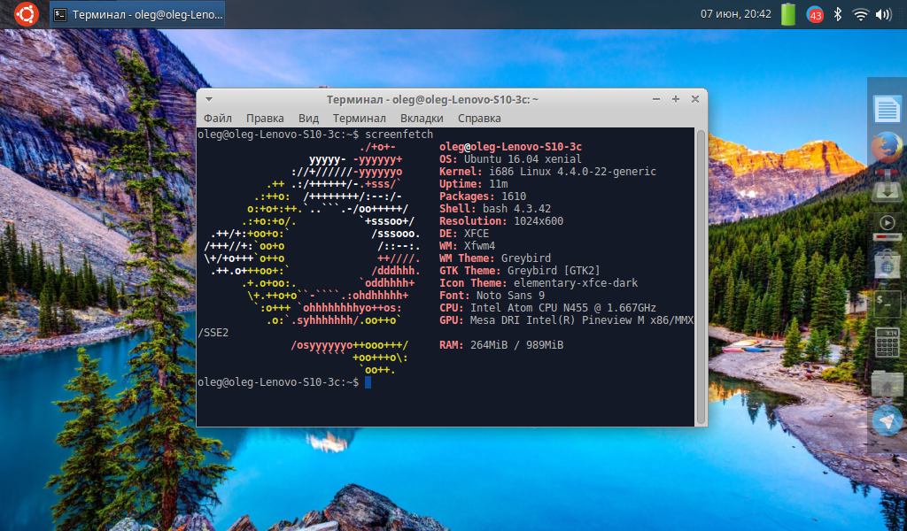Click the 'WM Theme: Greybird' line
907x531 pixels.
coord(494,258)
